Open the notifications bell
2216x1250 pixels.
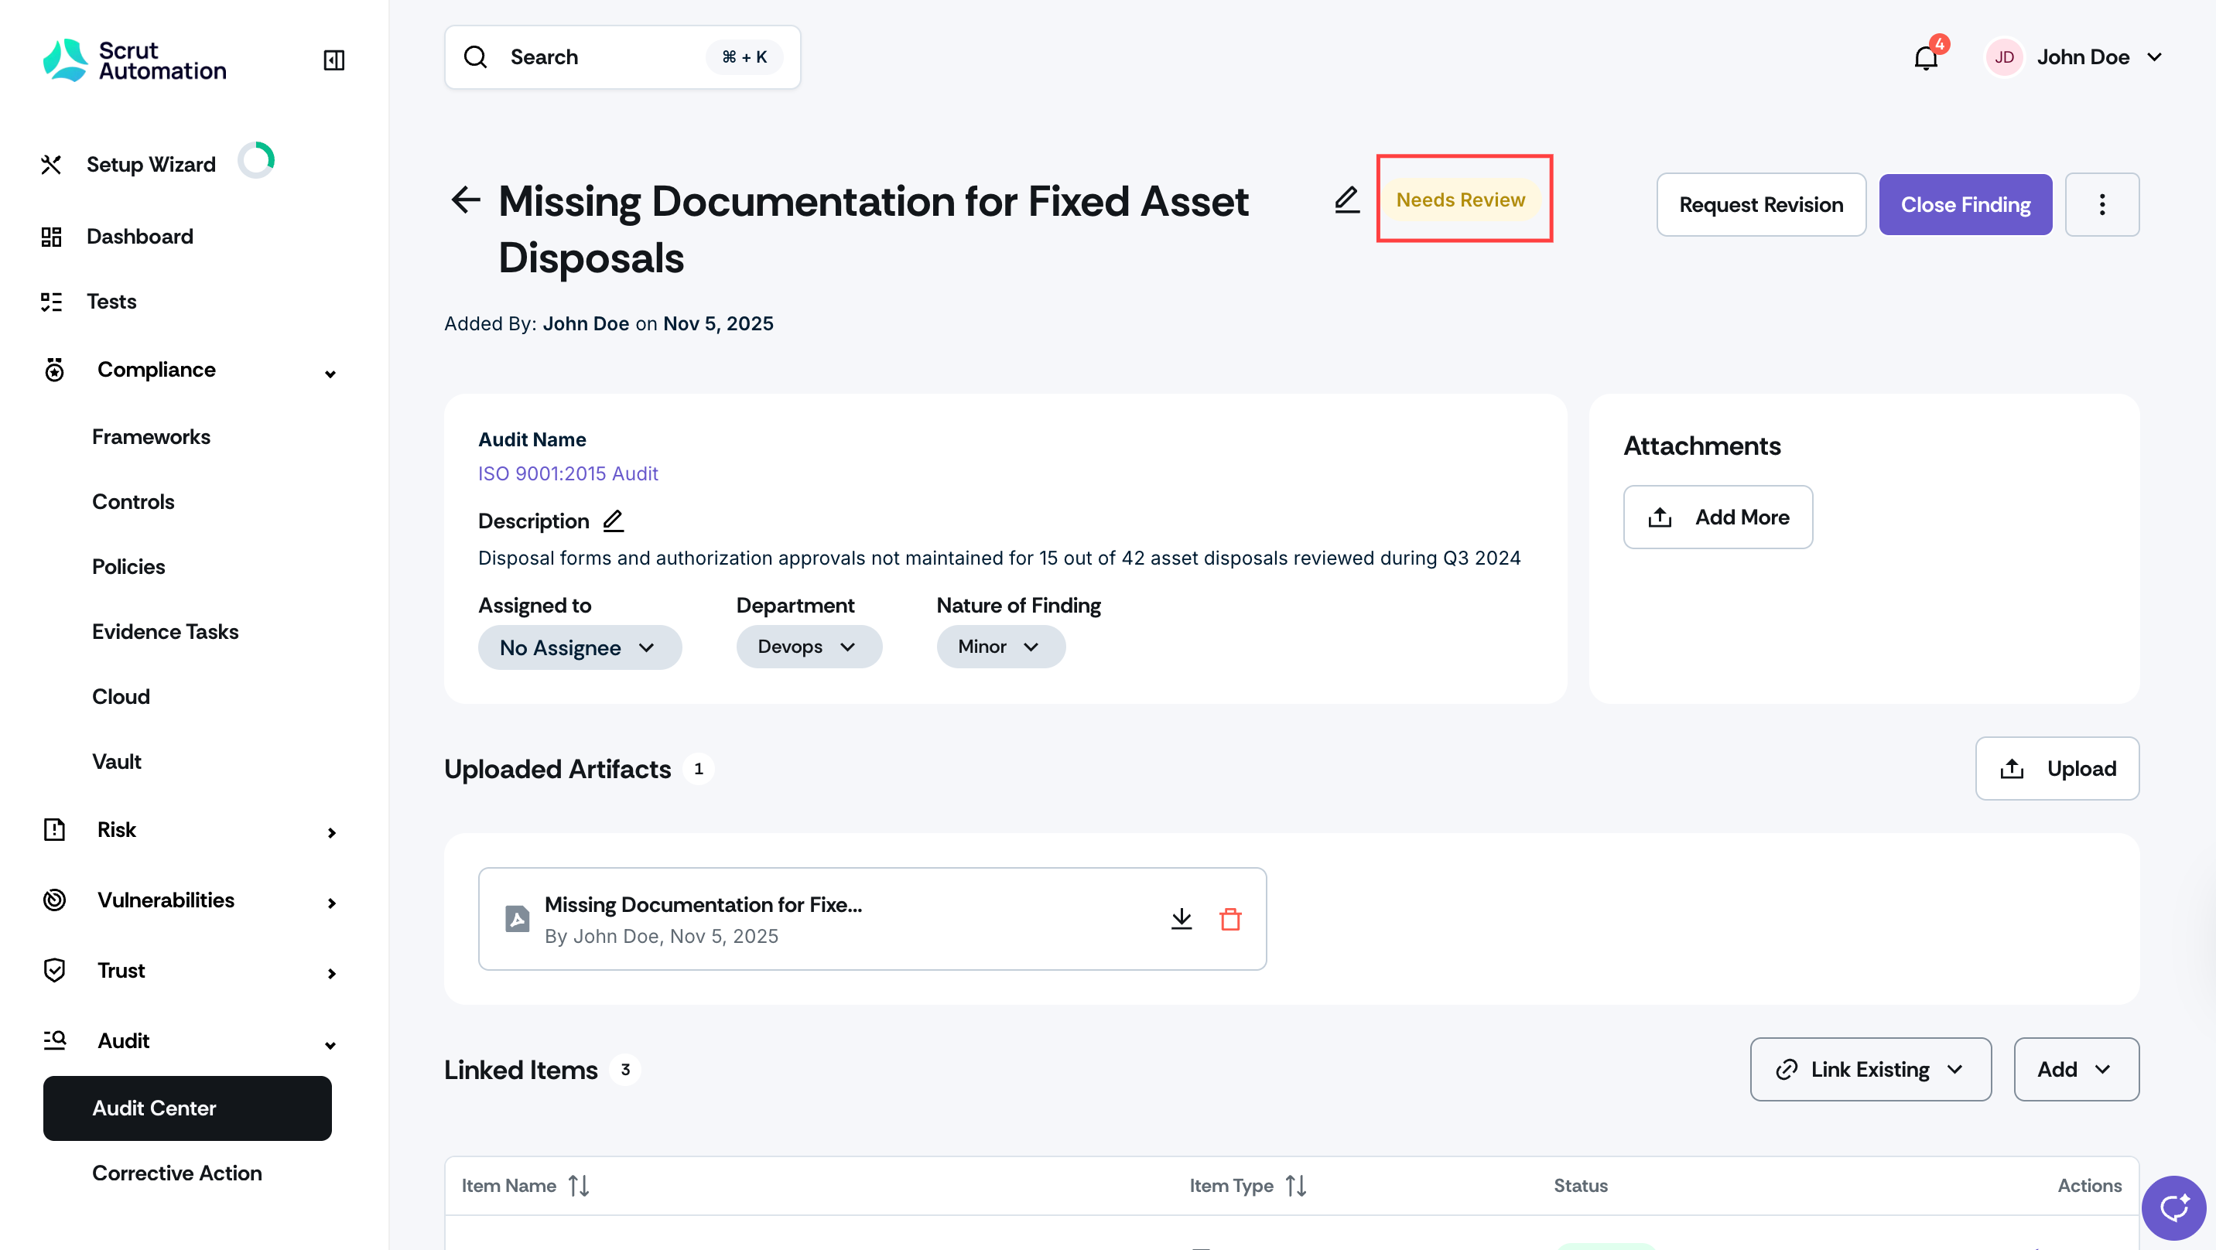[x=1925, y=58]
